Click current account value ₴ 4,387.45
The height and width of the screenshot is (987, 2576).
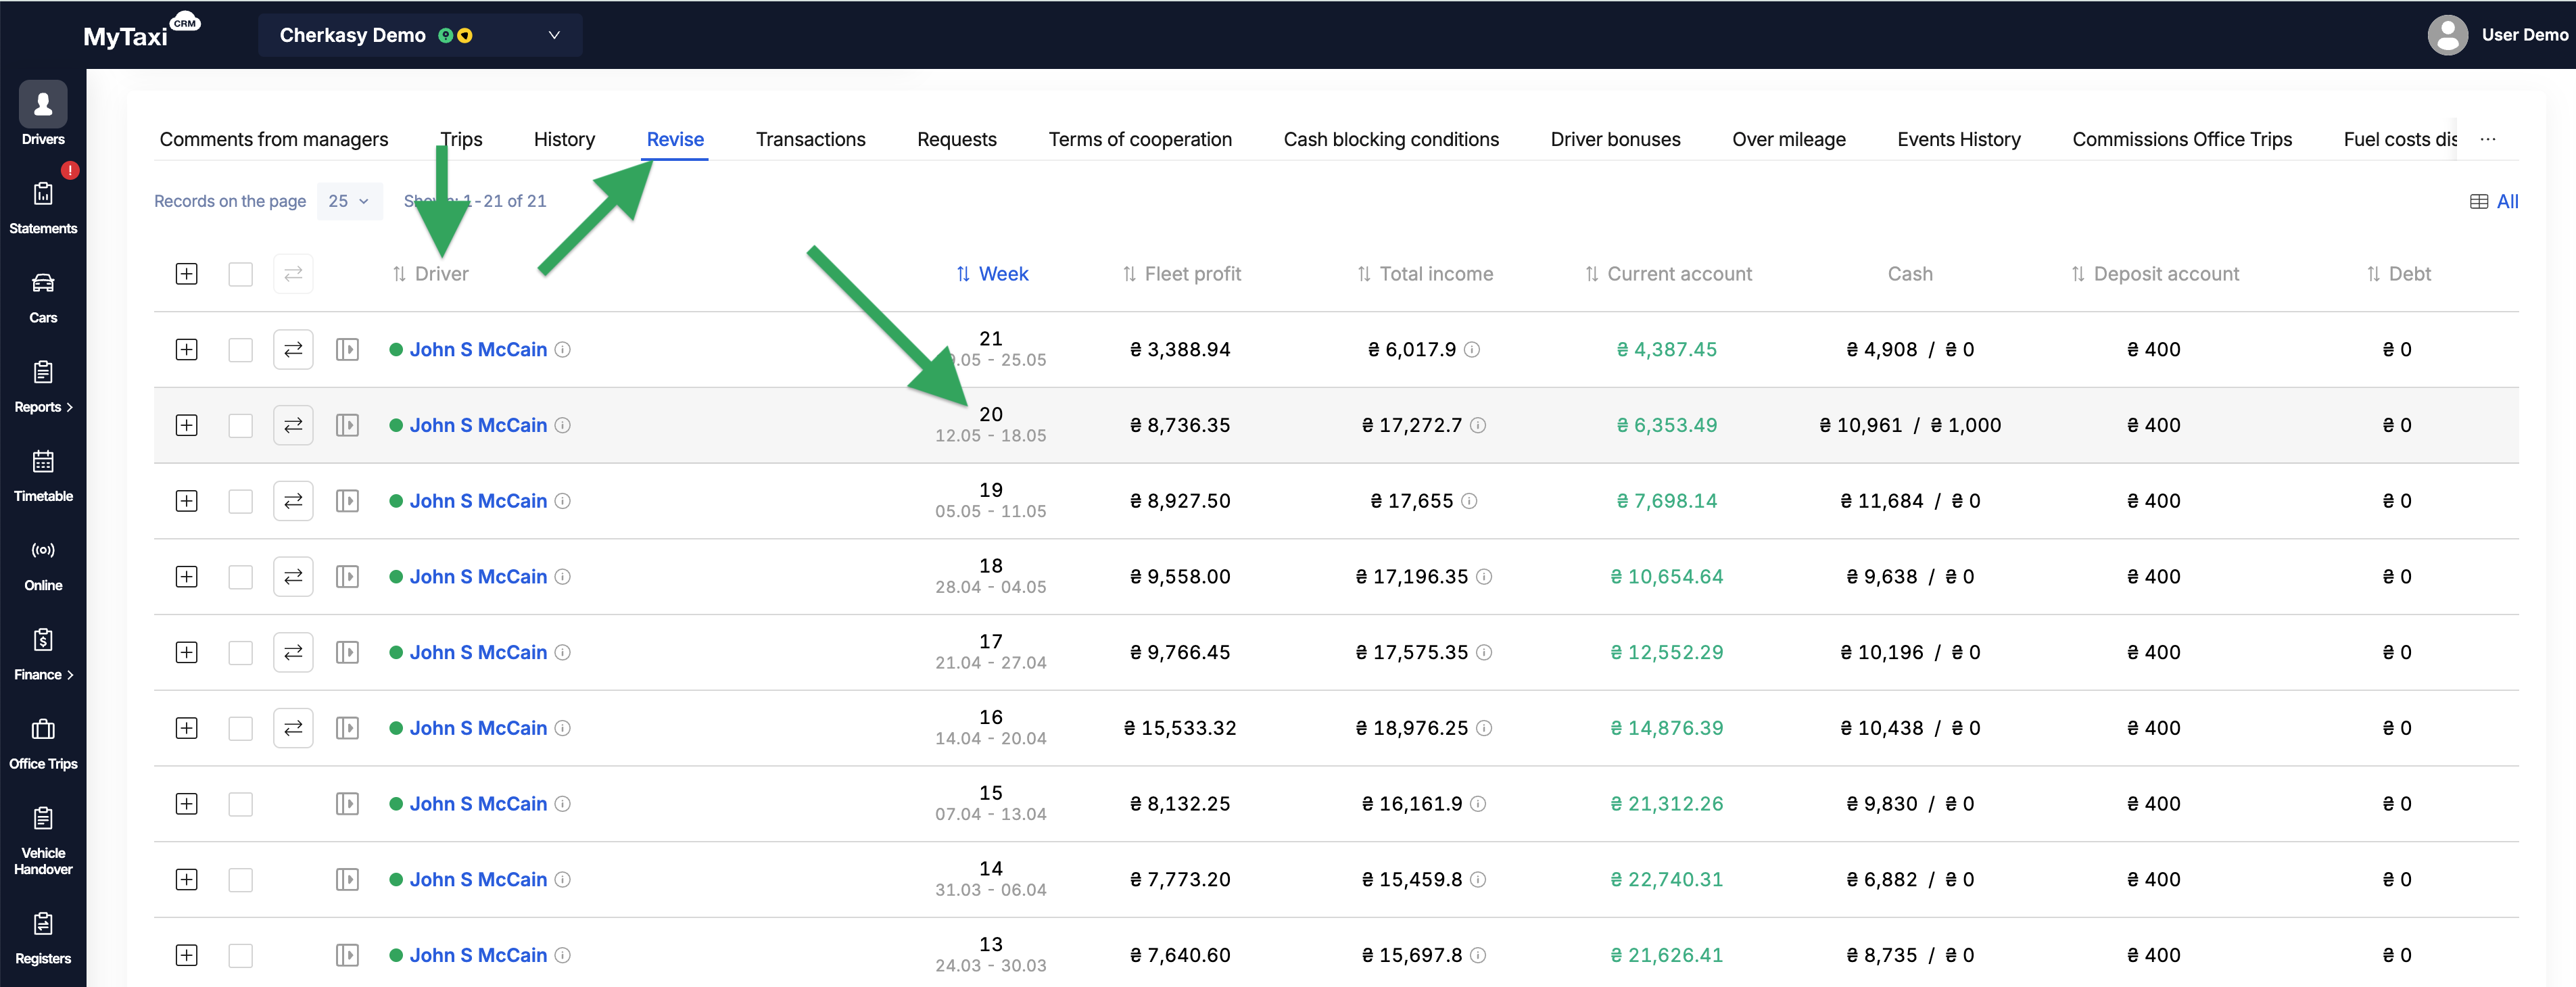pos(1667,350)
